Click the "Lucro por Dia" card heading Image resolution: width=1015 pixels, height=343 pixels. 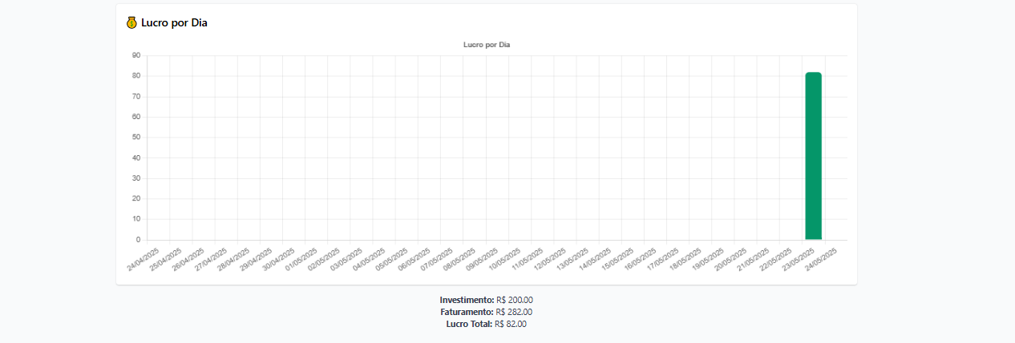(174, 22)
